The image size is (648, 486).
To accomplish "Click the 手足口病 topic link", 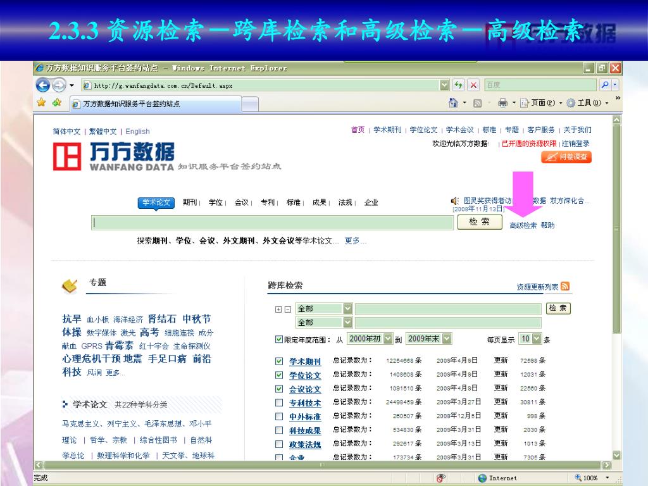I will click(x=167, y=358).
